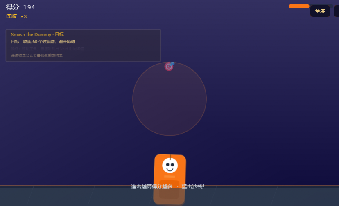This screenshot has width=339, height=206.
Task: Smash the orange dummy body
Action: point(170,179)
